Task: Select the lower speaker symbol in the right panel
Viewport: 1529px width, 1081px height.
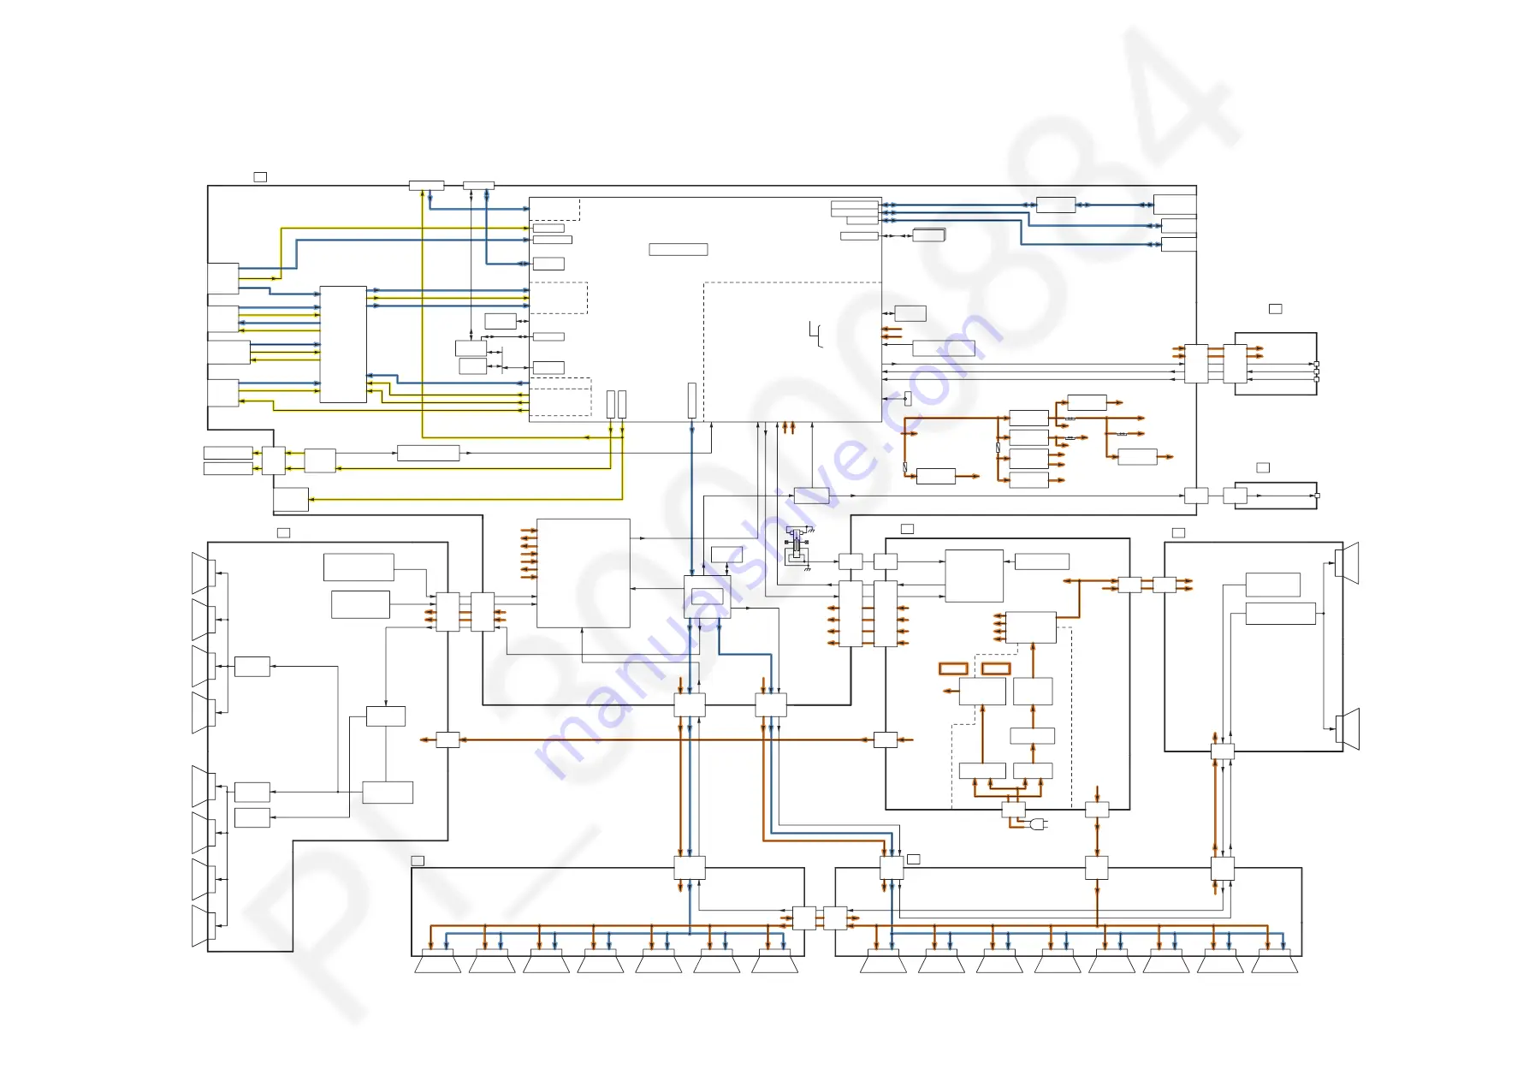Action: coord(1348,729)
